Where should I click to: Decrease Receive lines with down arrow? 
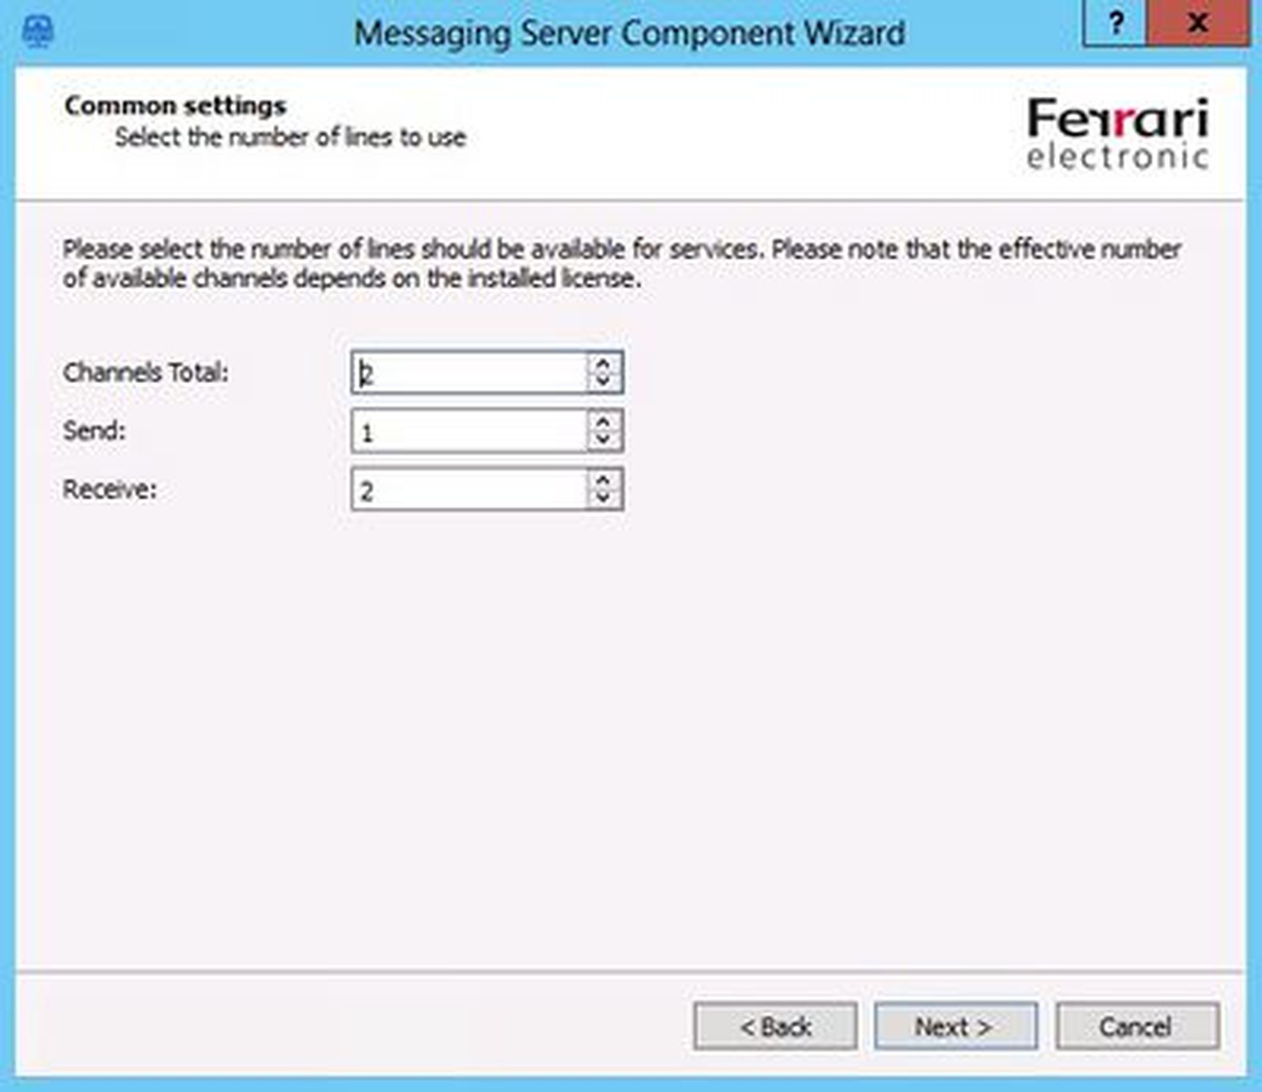pos(603,497)
